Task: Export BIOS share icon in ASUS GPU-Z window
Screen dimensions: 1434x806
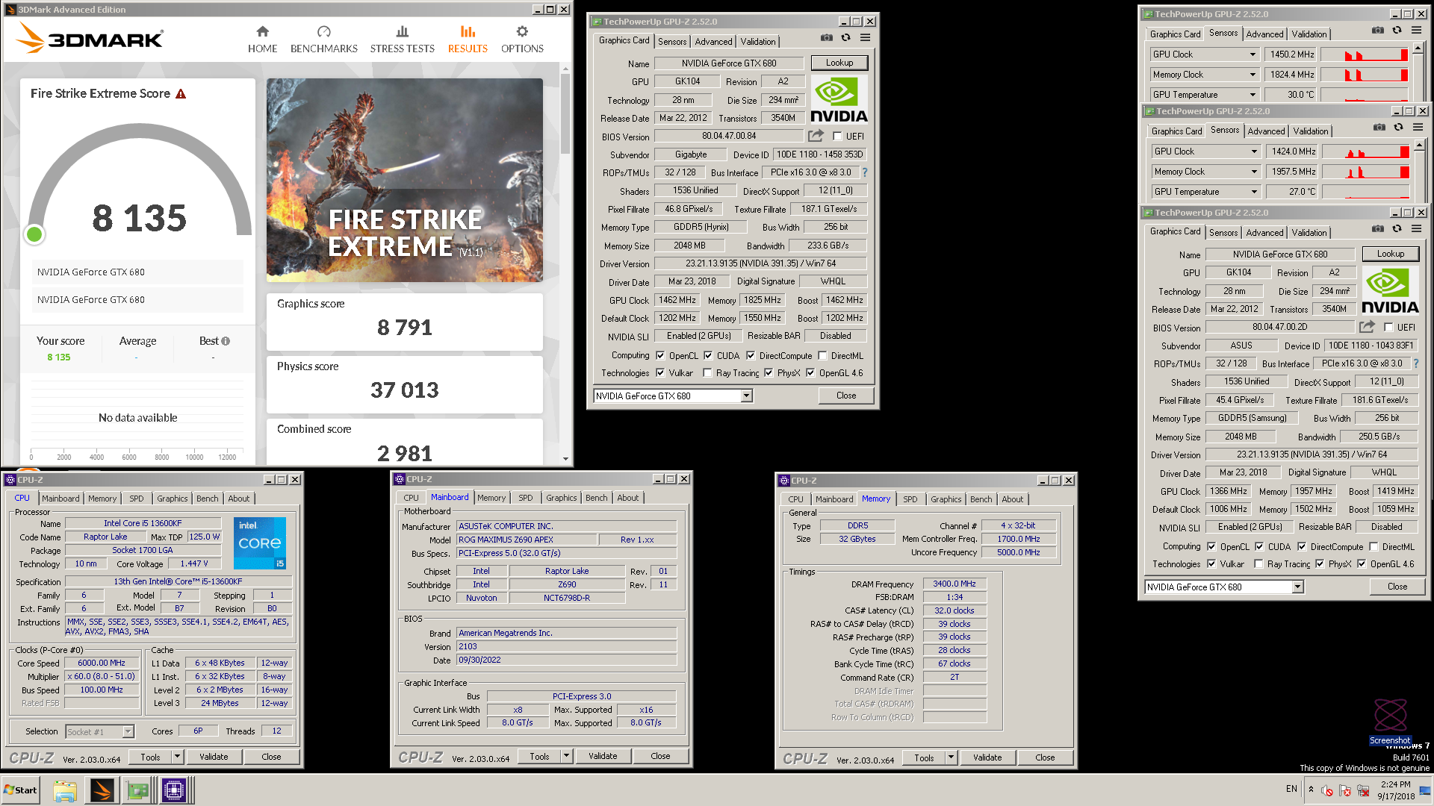Action: [x=1367, y=327]
